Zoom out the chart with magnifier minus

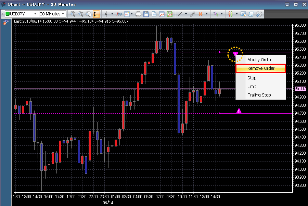click(x=80, y=14)
